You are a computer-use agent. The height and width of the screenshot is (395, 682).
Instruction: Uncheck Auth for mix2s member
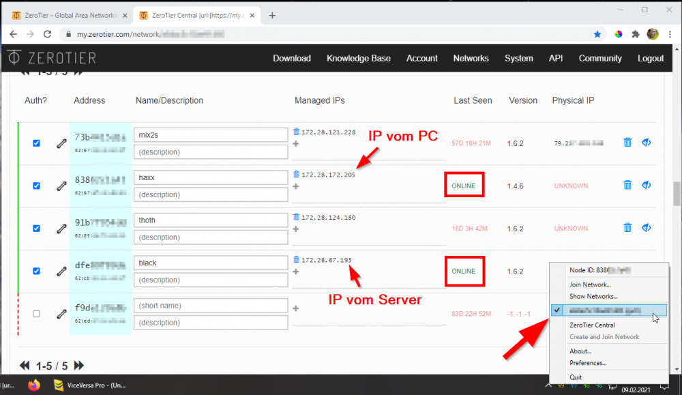pos(37,143)
